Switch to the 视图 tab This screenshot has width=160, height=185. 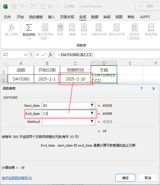click(119, 17)
